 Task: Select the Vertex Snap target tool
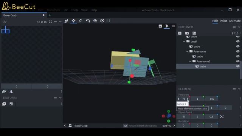point(95,21)
